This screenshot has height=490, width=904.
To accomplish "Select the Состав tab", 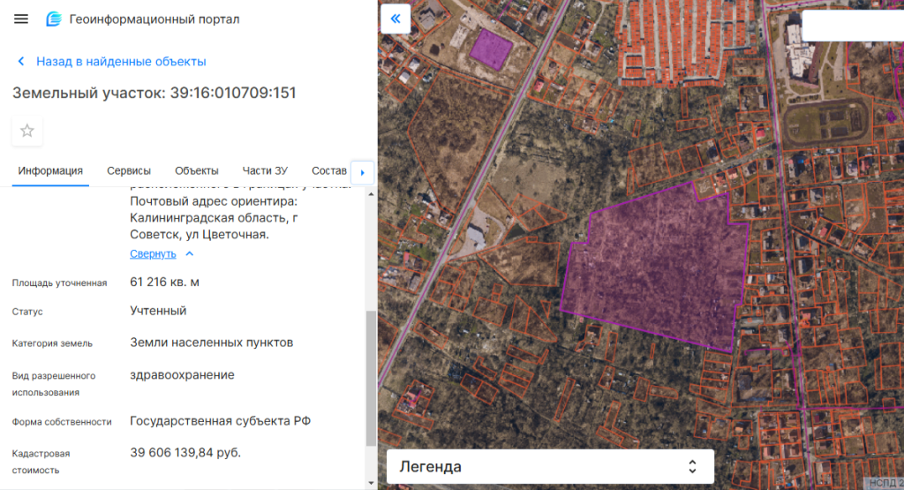I will (329, 171).
